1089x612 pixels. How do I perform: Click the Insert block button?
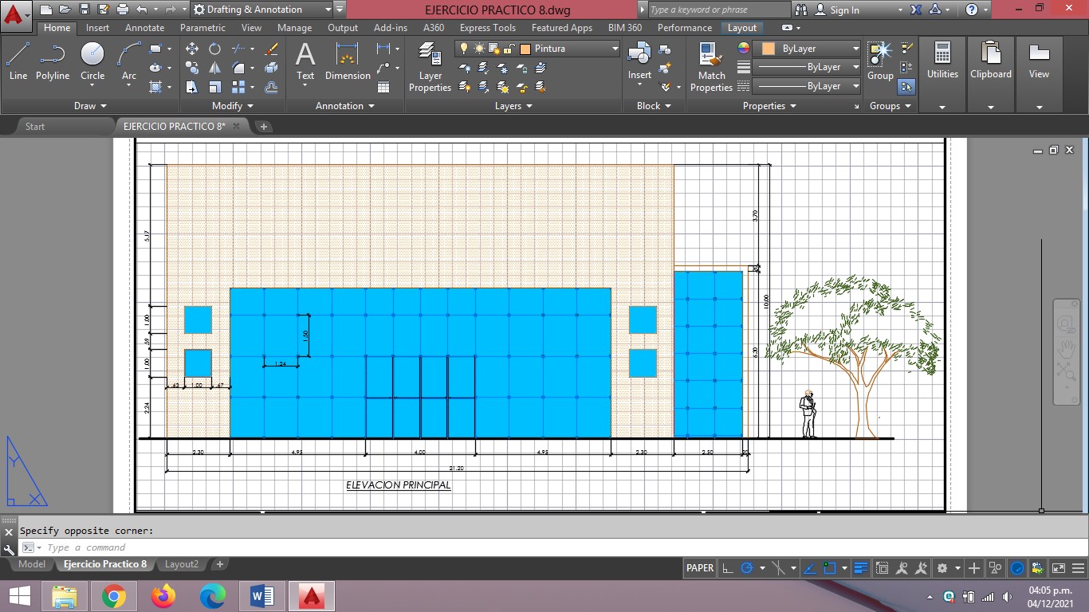pyautogui.click(x=639, y=62)
